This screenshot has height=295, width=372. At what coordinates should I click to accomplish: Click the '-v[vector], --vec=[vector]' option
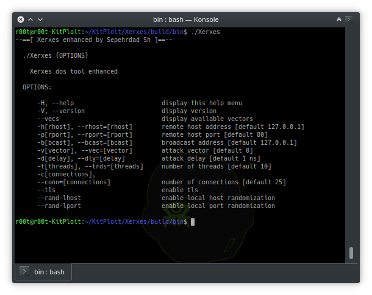pos(85,150)
